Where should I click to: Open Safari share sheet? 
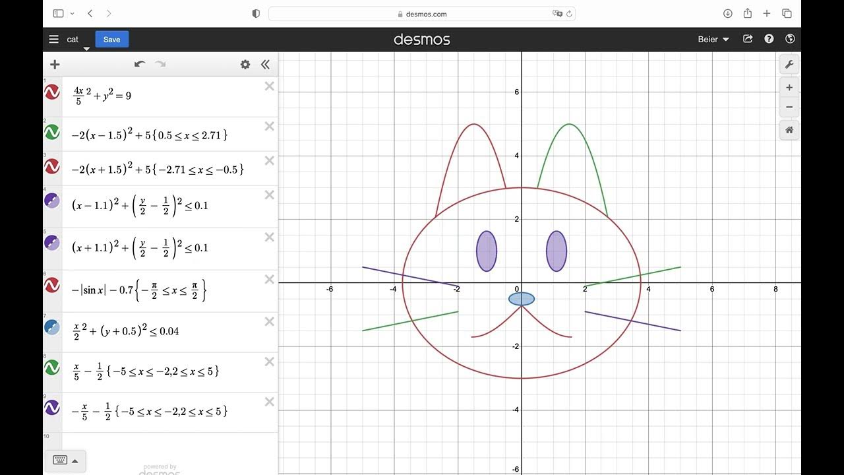(x=747, y=13)
